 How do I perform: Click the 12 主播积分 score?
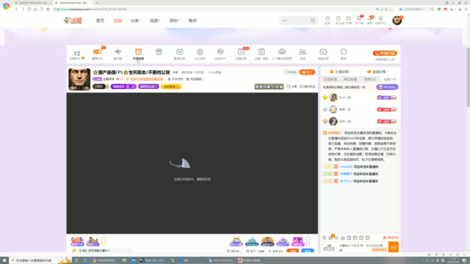click(77, 53)
